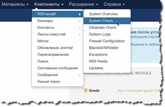Image resolution: width=165 pixels, height=107 pixels.
Task: Open the Материалы dropdown menu
Action: (x=15, y=4)
